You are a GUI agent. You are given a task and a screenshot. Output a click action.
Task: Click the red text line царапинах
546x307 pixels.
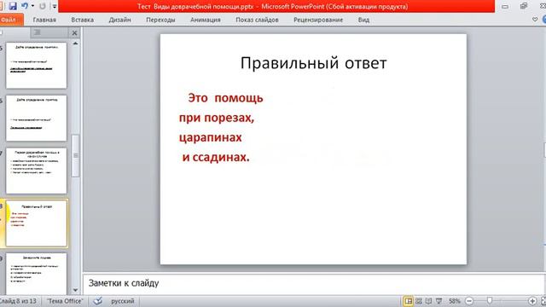point(211,137)
